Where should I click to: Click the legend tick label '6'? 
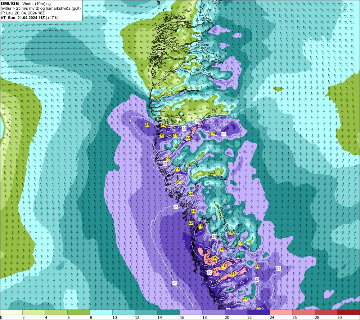point(69,317)
